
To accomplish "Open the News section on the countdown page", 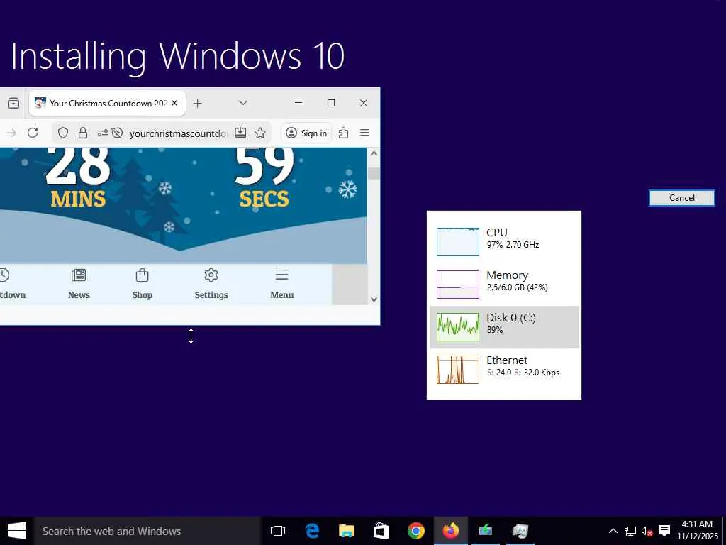I will coord(79,284).
